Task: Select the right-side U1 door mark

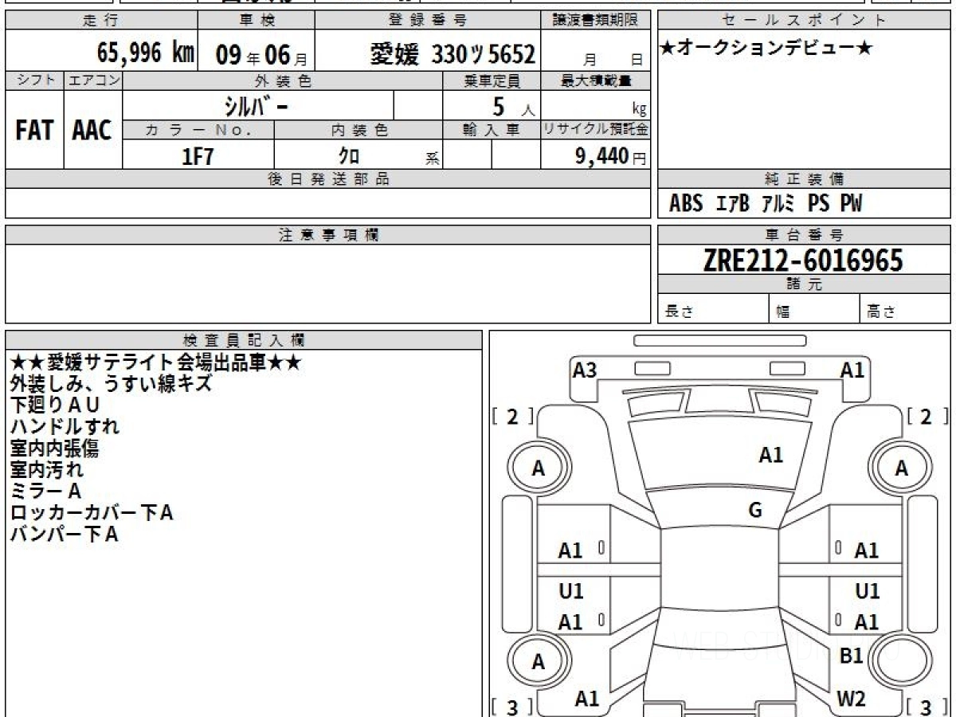Action: coord(867,591)
